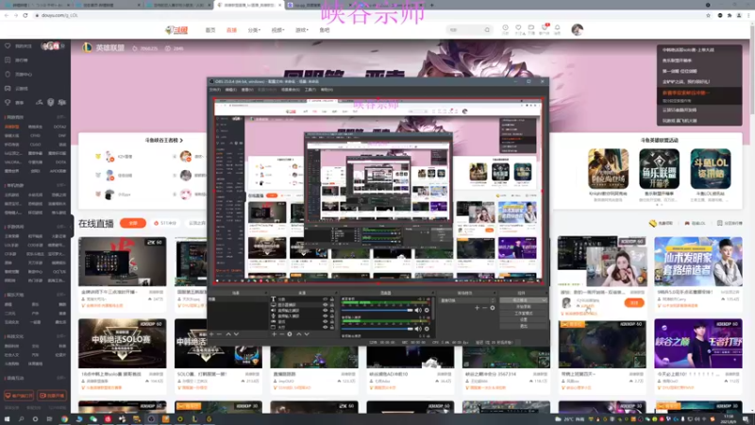Toggle visibility of fourth OBS source
This screenshot has width=755, height=425.
pos(325,316)
